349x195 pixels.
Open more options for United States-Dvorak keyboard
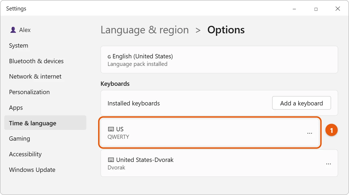pos(329,164)
